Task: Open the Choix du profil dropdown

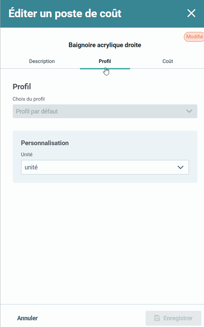Action: point(105,111)
